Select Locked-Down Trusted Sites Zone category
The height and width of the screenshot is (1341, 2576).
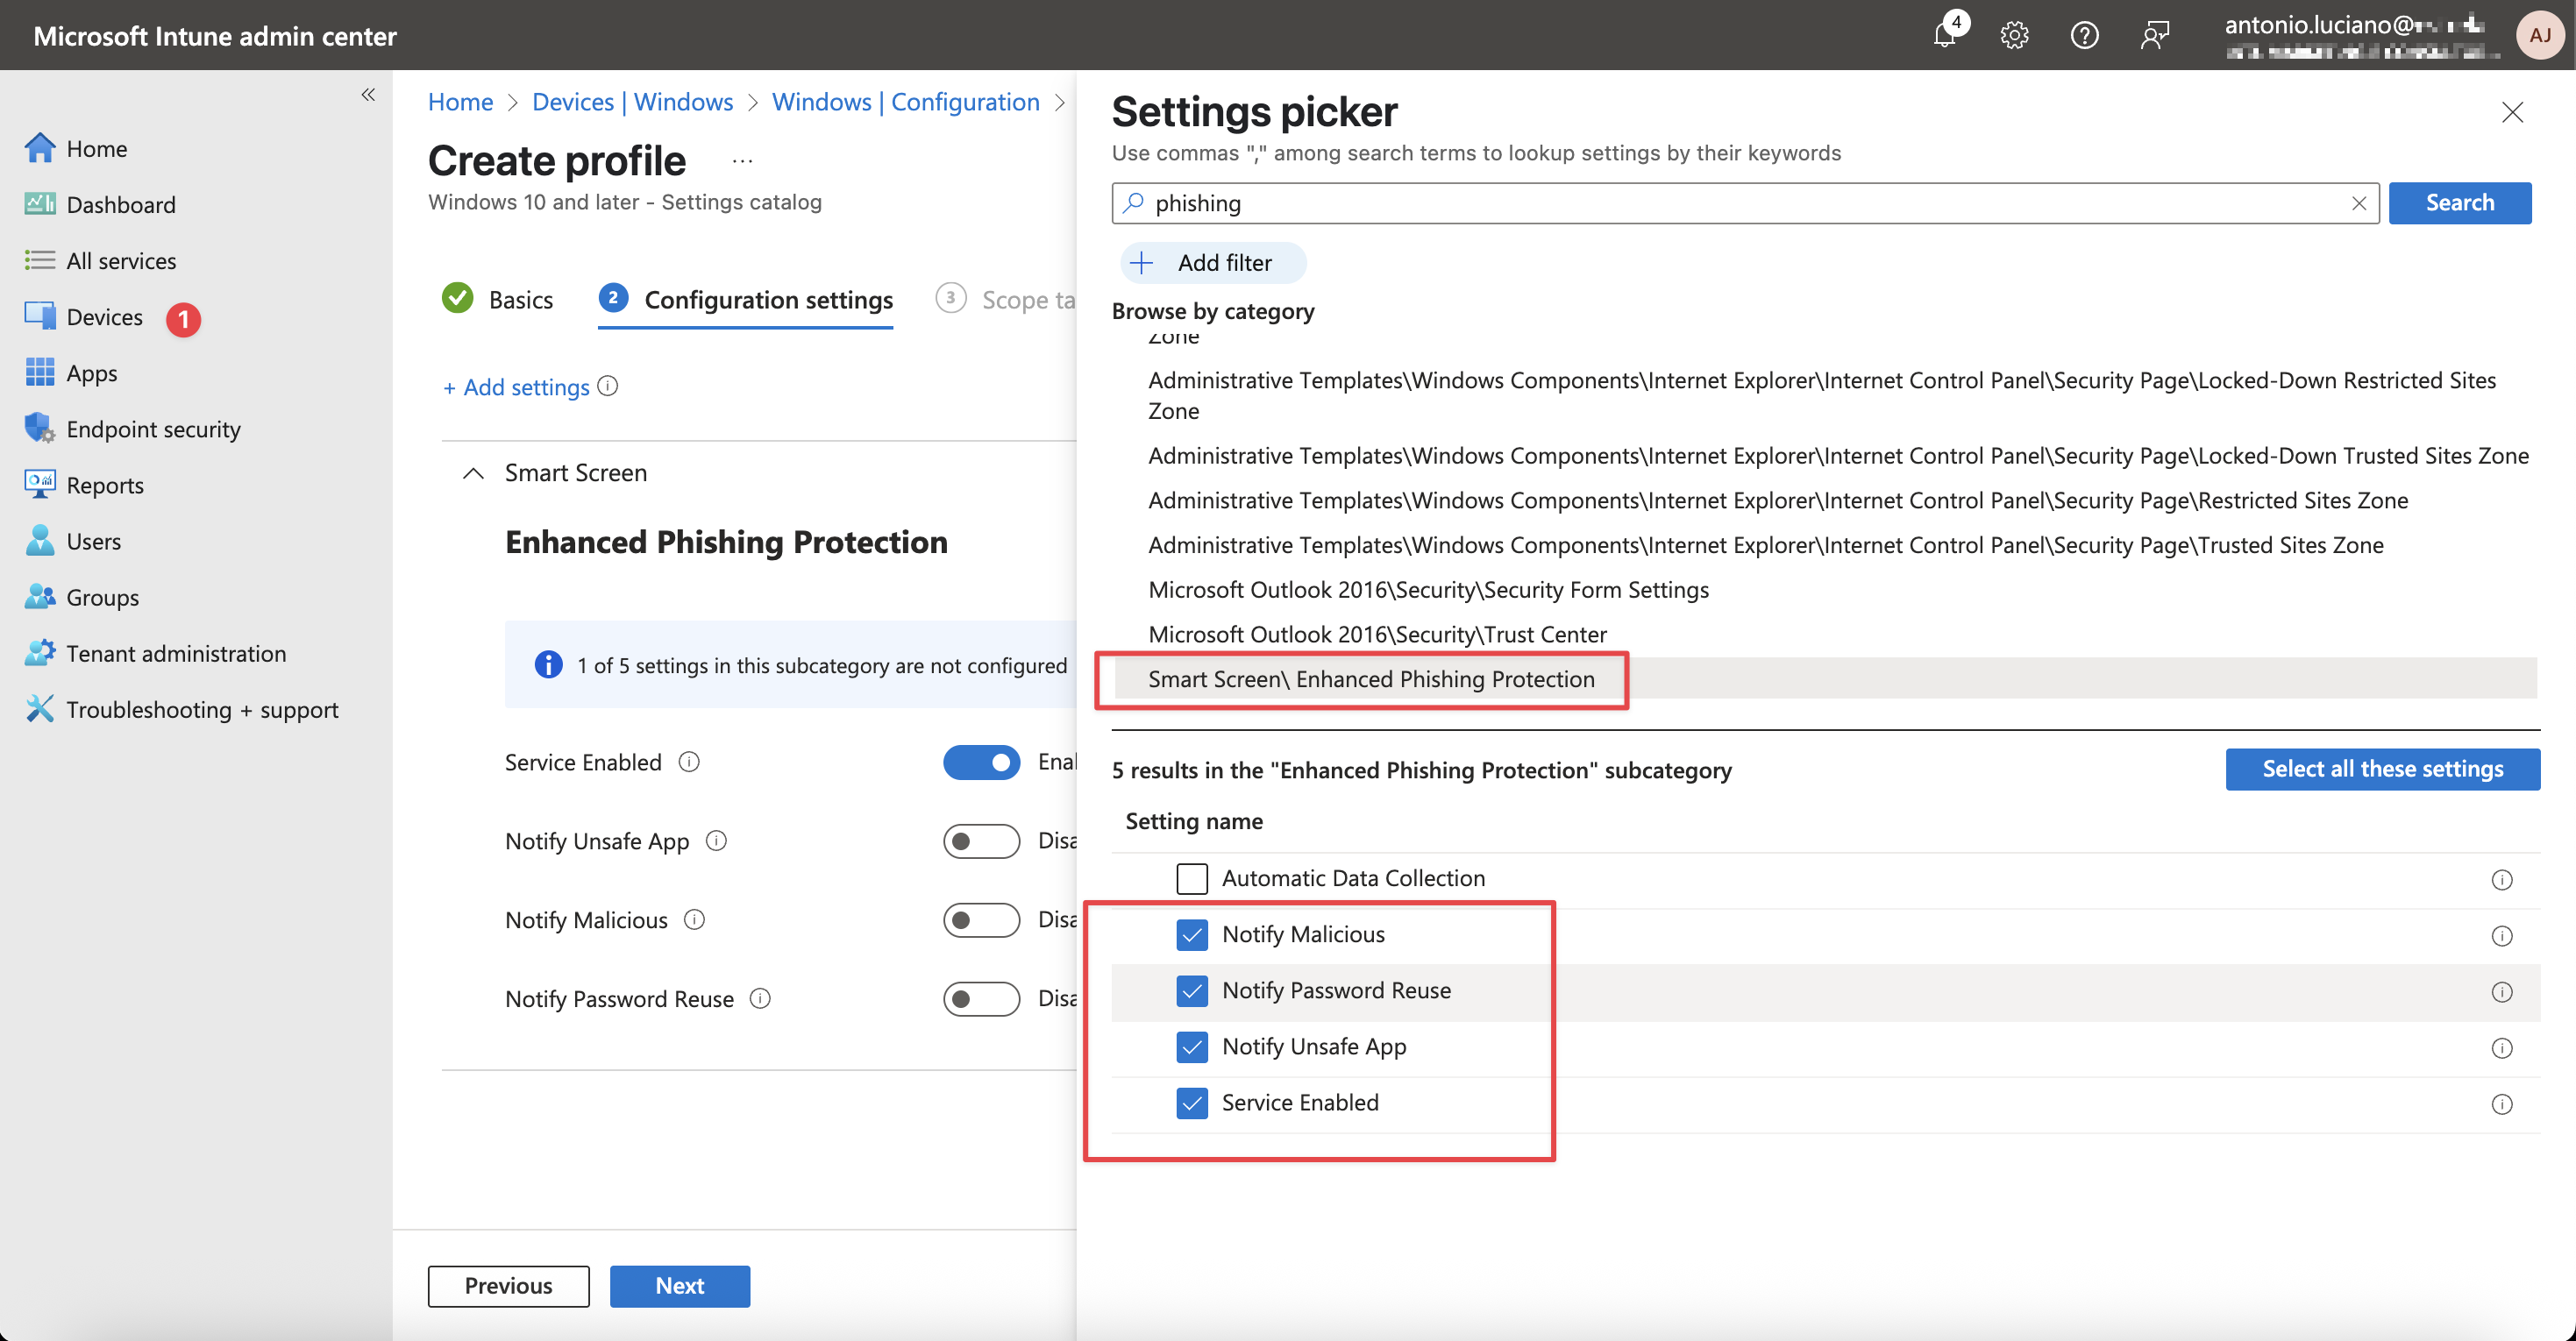pyautogui.click(x=1838, y=455)
